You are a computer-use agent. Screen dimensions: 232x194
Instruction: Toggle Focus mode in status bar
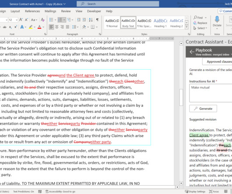214,191
